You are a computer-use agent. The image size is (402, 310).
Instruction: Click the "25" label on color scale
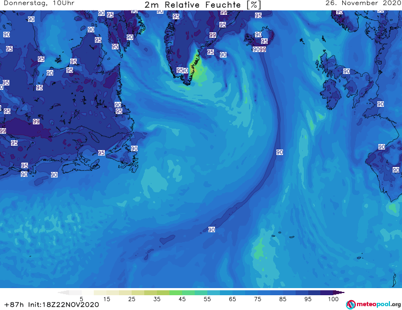click(132, 299)
